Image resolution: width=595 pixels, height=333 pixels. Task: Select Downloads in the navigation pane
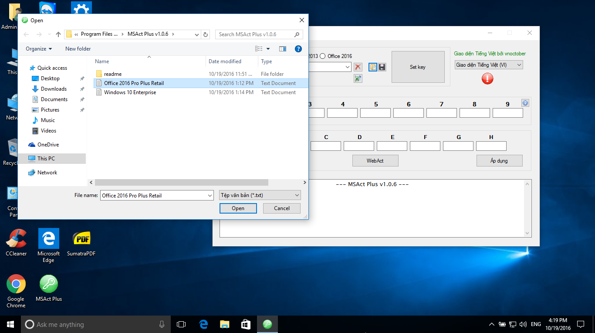coord(54,89)
